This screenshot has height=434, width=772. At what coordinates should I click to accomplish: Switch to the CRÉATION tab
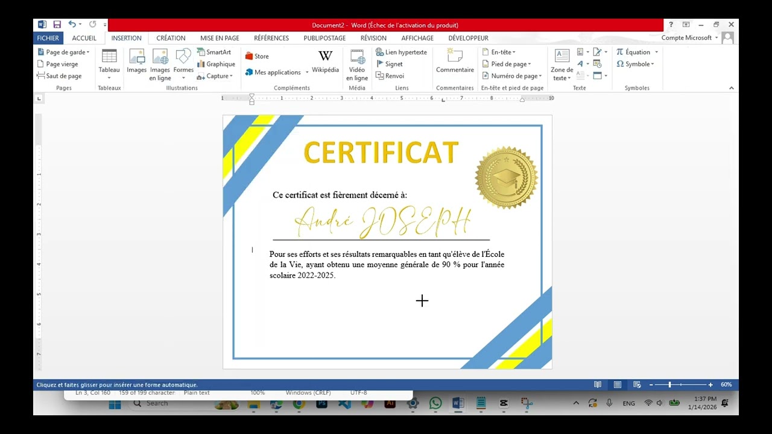click(x=171, y=38)
